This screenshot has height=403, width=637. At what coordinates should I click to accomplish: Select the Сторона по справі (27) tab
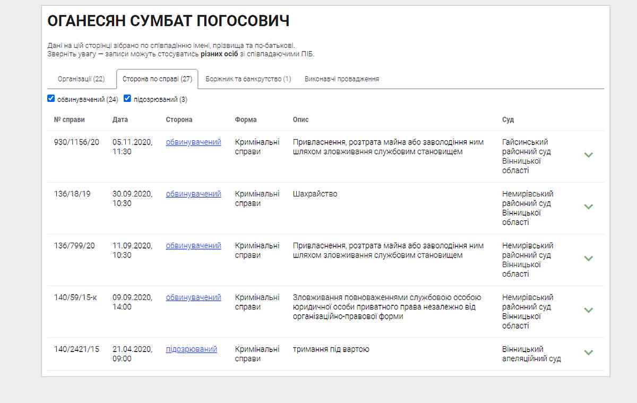[157, 79]
